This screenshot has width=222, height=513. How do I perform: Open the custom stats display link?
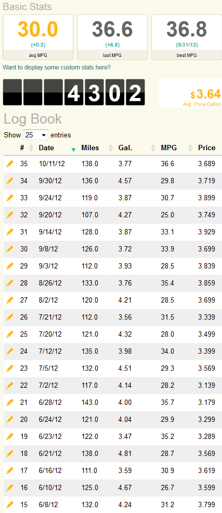click(57, 68)
